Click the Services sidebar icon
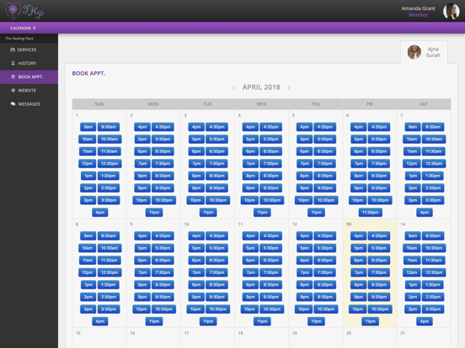465x348 pixels. coord(13,50)
